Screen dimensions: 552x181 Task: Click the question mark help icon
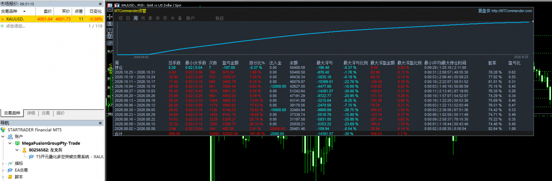(110, 30)
